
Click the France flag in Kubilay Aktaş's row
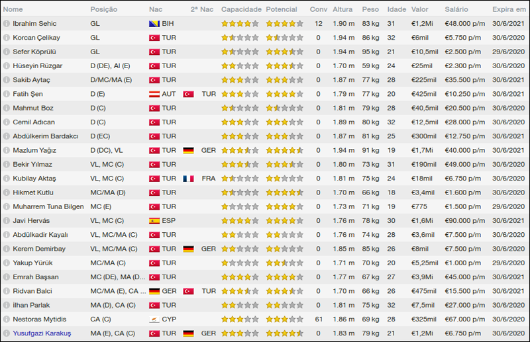click(188, 178)
